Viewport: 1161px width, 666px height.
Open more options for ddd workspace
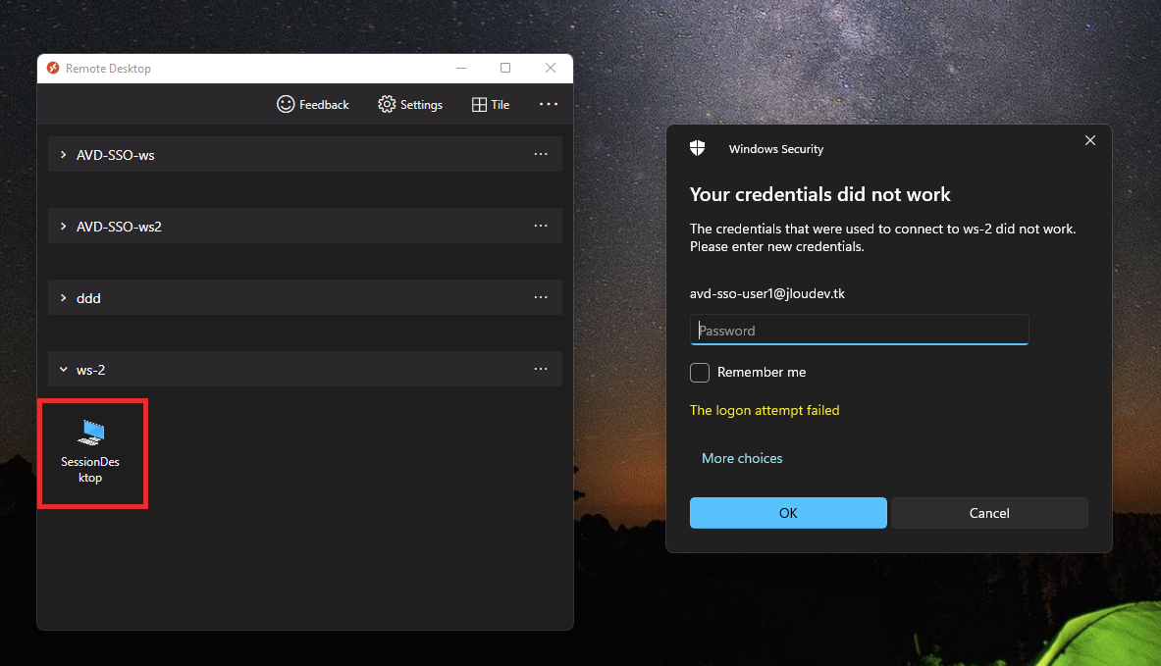[x=541, y=297]
